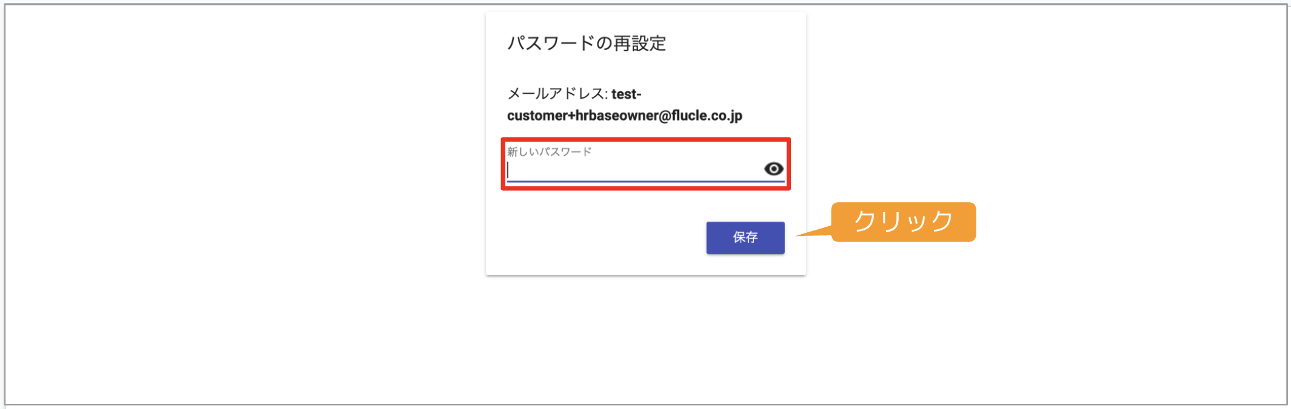
Task: Click the bold test- text after メールアドレス
Action: click(626, 94)
